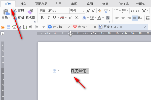Screen dimensions: 151x100
Task: Switch to the 开始 tab
Action: (8, 4)
